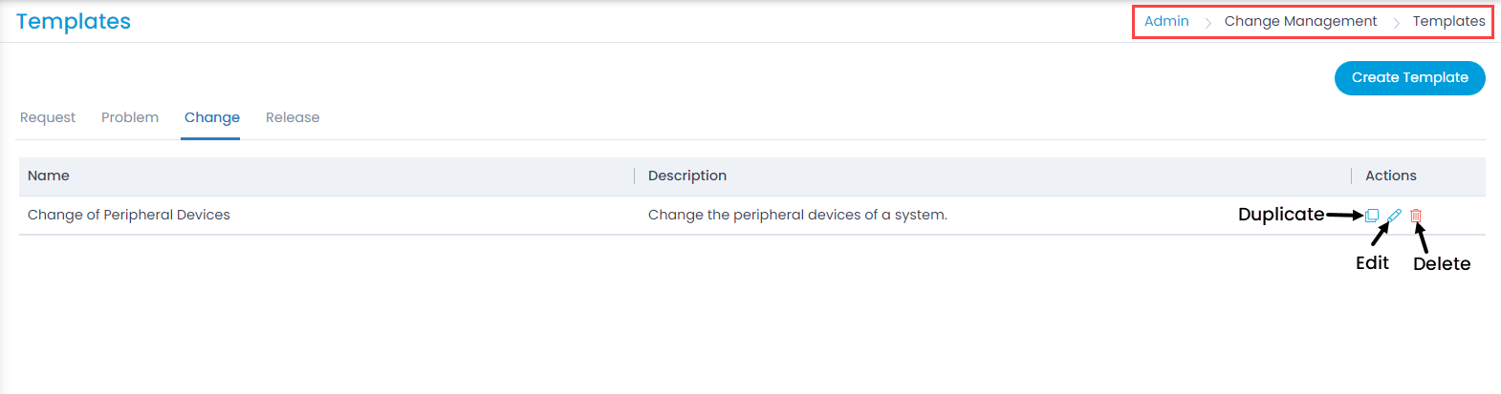
Task: Click the pencil Edit icon in Actions
Action: (1394, 216)
